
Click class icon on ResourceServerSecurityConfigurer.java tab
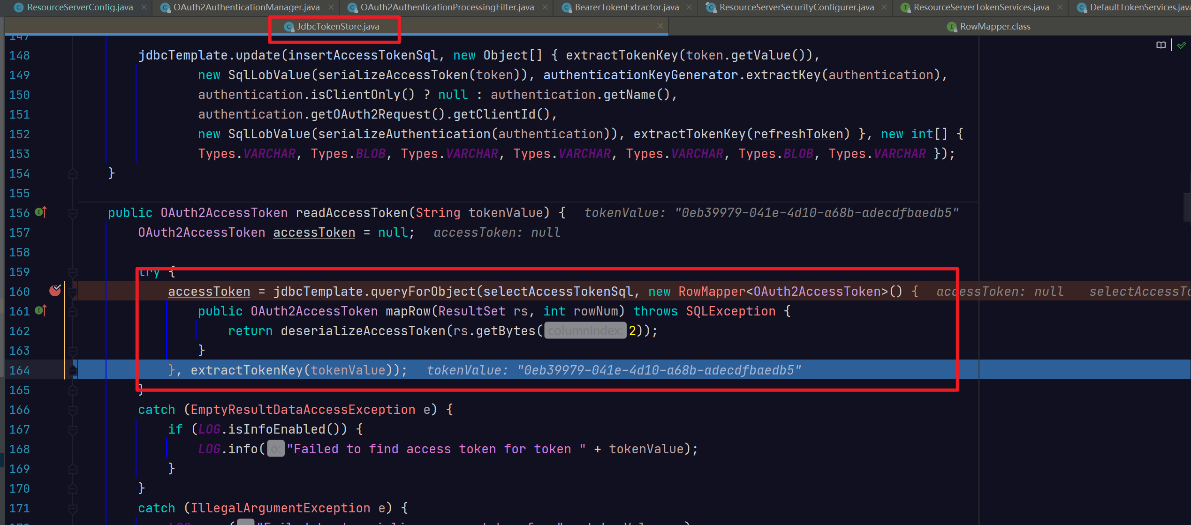(711, 7)
